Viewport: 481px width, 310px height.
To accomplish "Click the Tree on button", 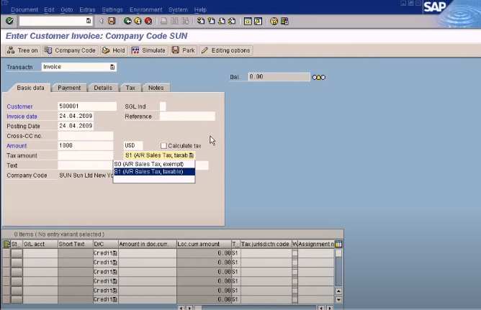I will click(x=23, y=50).
